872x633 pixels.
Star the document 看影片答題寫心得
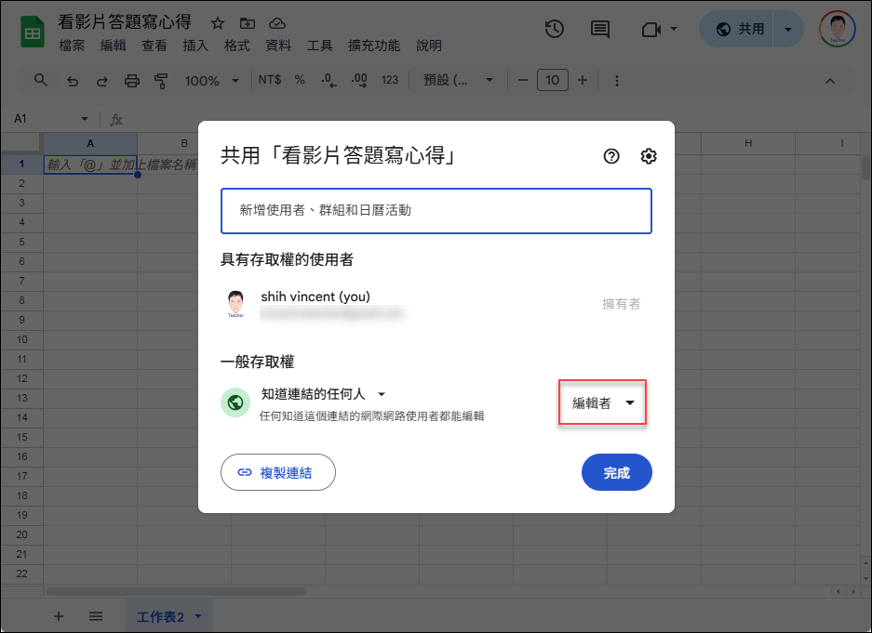(x=218, y=23)
